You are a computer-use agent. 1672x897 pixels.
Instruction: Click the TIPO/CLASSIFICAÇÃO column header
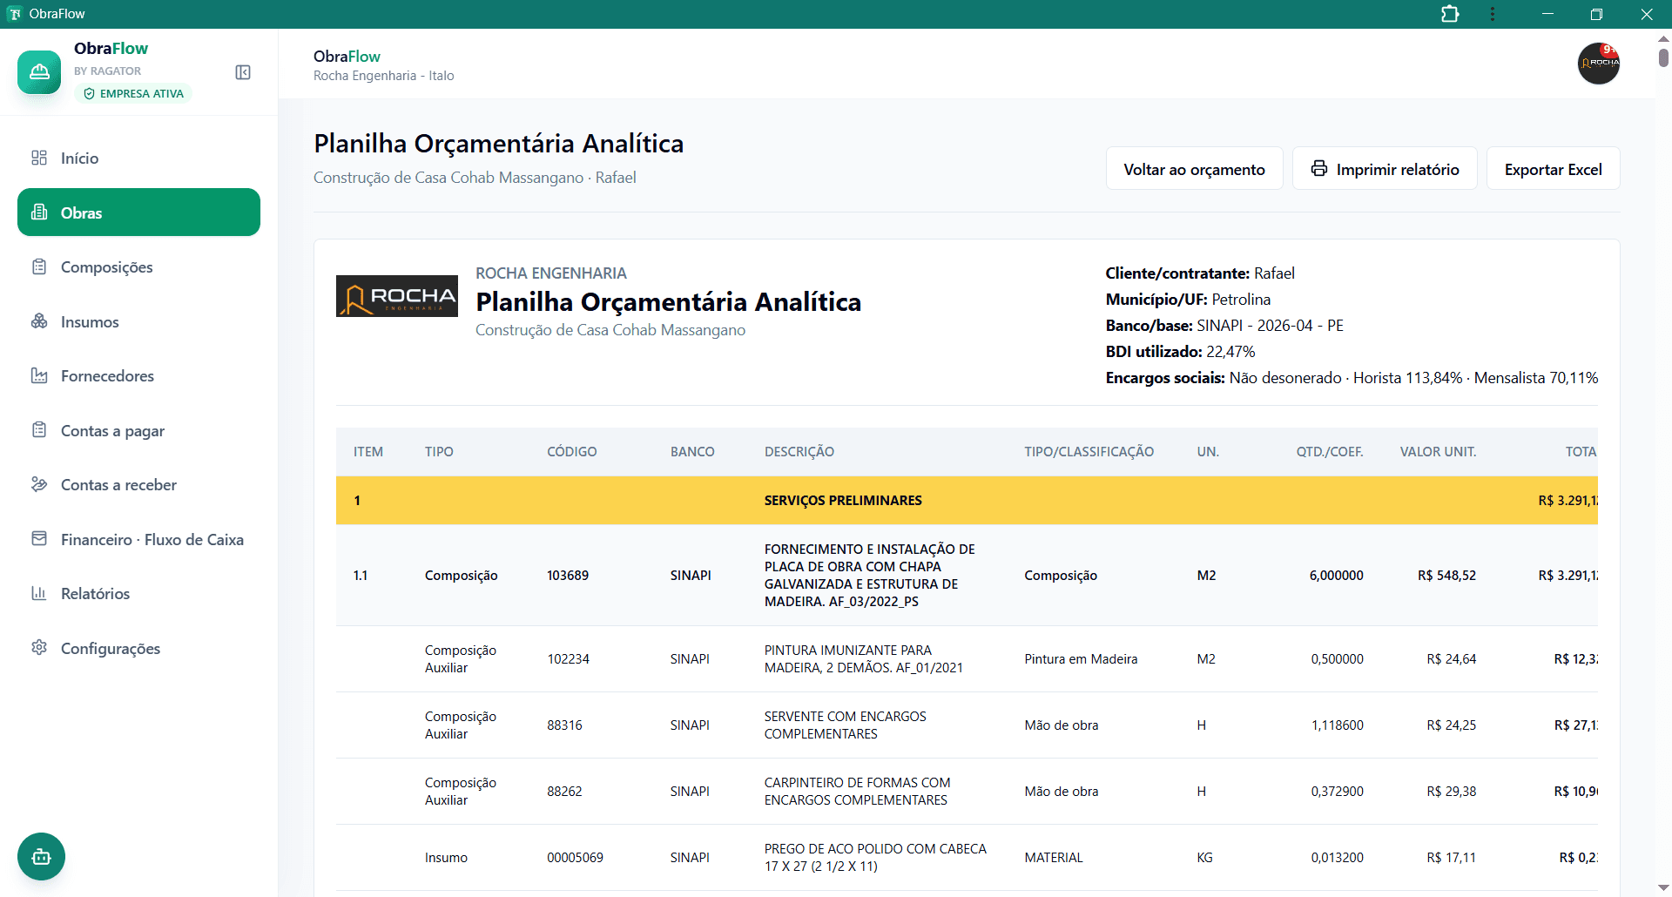pos(1089,451)
